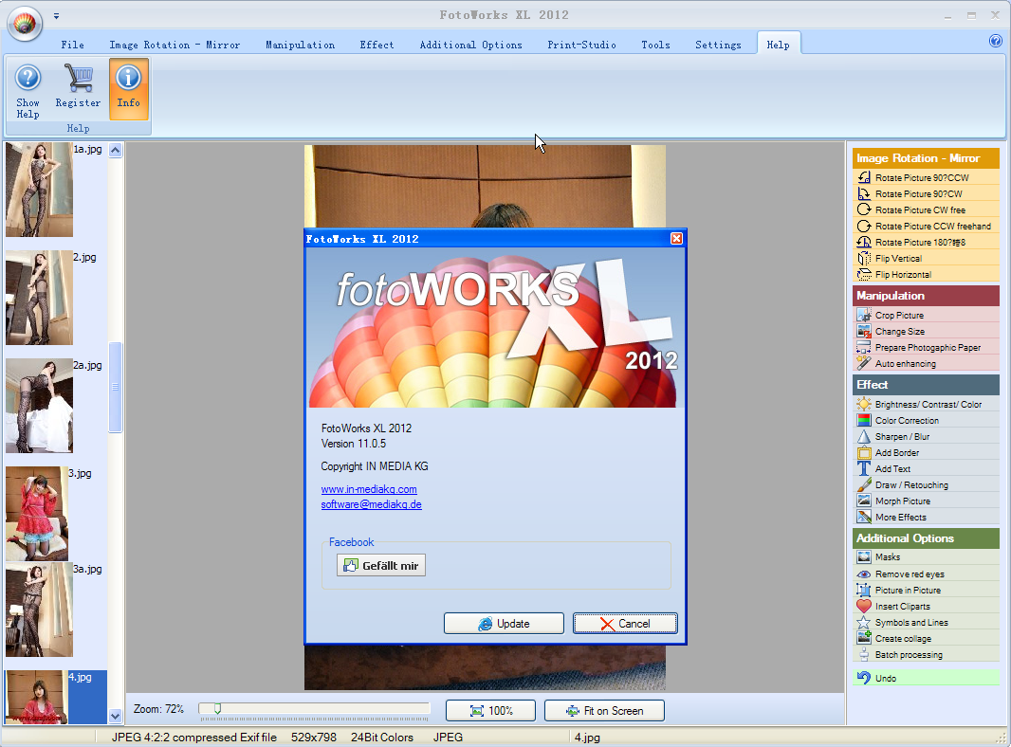The width and height of the screenshot is (1011, 747).
Task: Open Color Correction effect
Action: point(926,420)
